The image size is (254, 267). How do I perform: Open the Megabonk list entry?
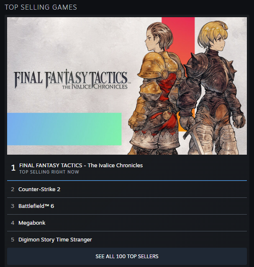point(127,223)
